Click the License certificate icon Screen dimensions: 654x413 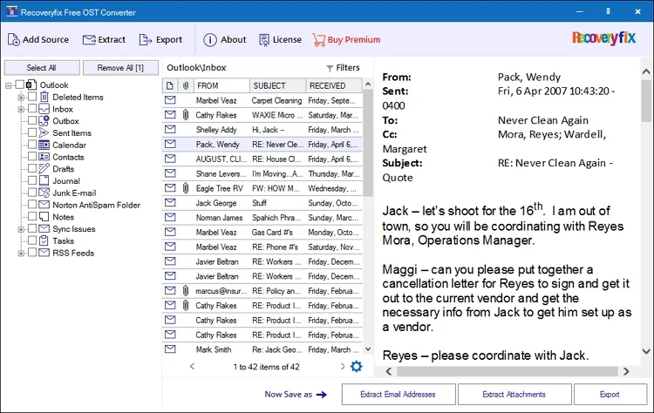click(264, 40)
